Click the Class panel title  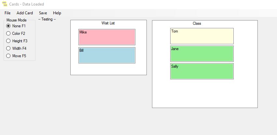tap(197, 23)
